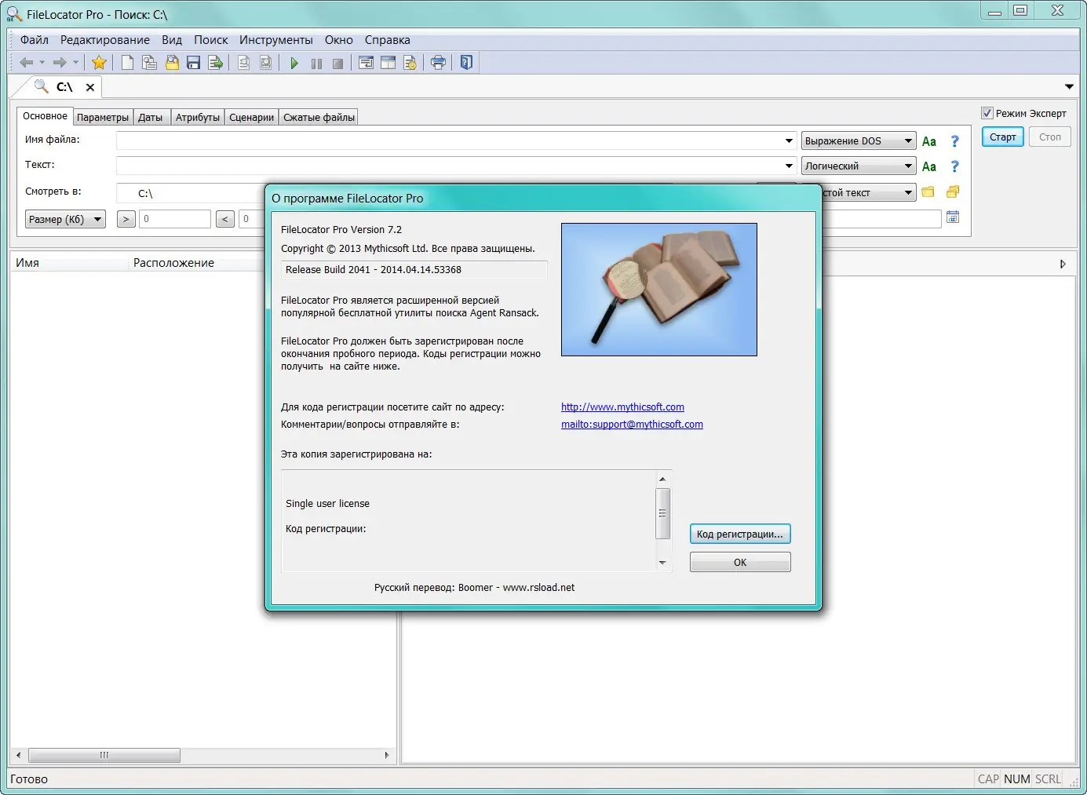Open saved search with the yellow folder icon
The width and height of the screenshot is (1087, 795).
coord(172,63)
